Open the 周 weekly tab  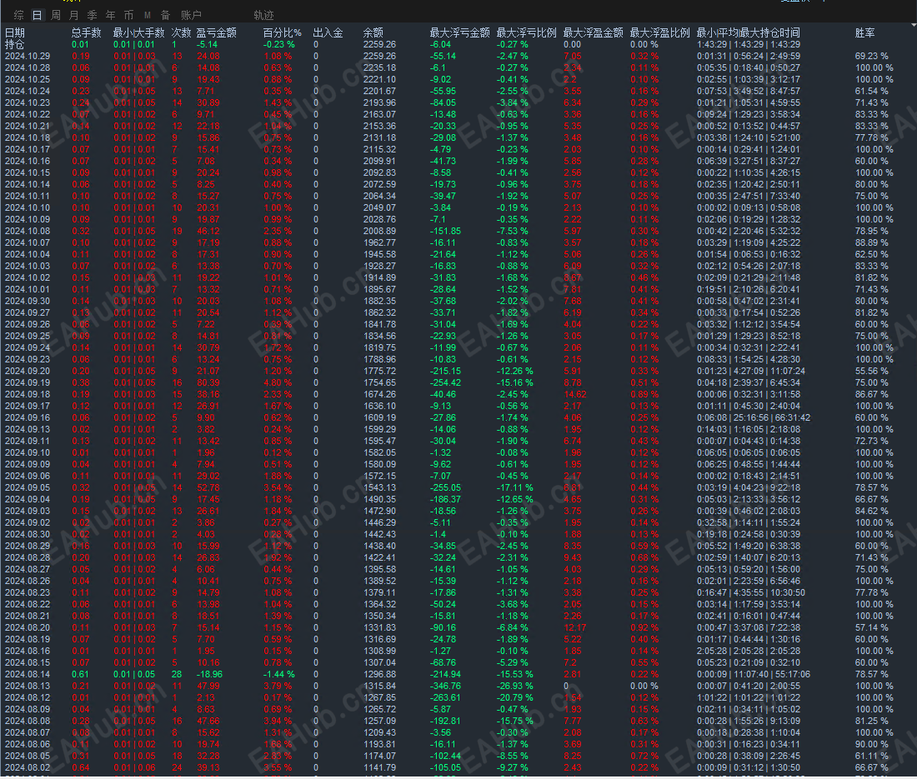click(x=56, y=15)
